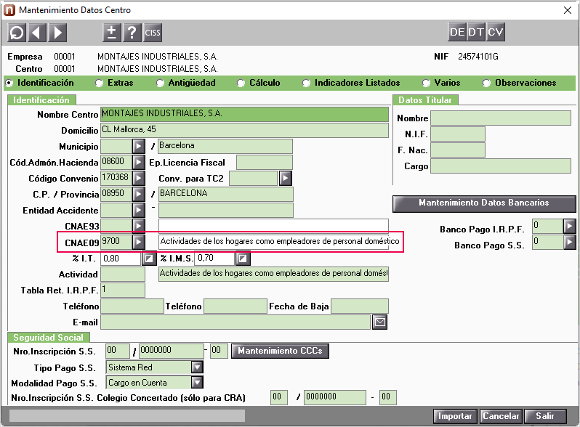Click the E-mail envelope icon
Viewport: 580px width, 427px height.
point(380,322)
